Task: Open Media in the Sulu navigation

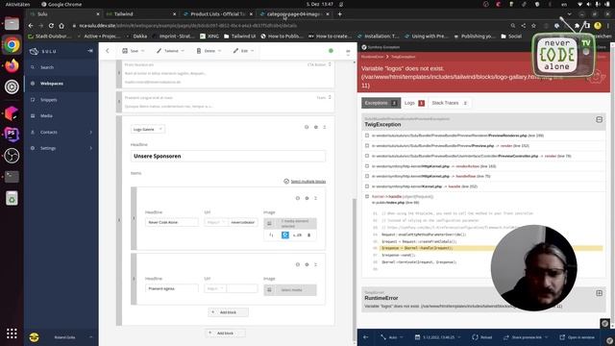Action: [x=46, y=115]
